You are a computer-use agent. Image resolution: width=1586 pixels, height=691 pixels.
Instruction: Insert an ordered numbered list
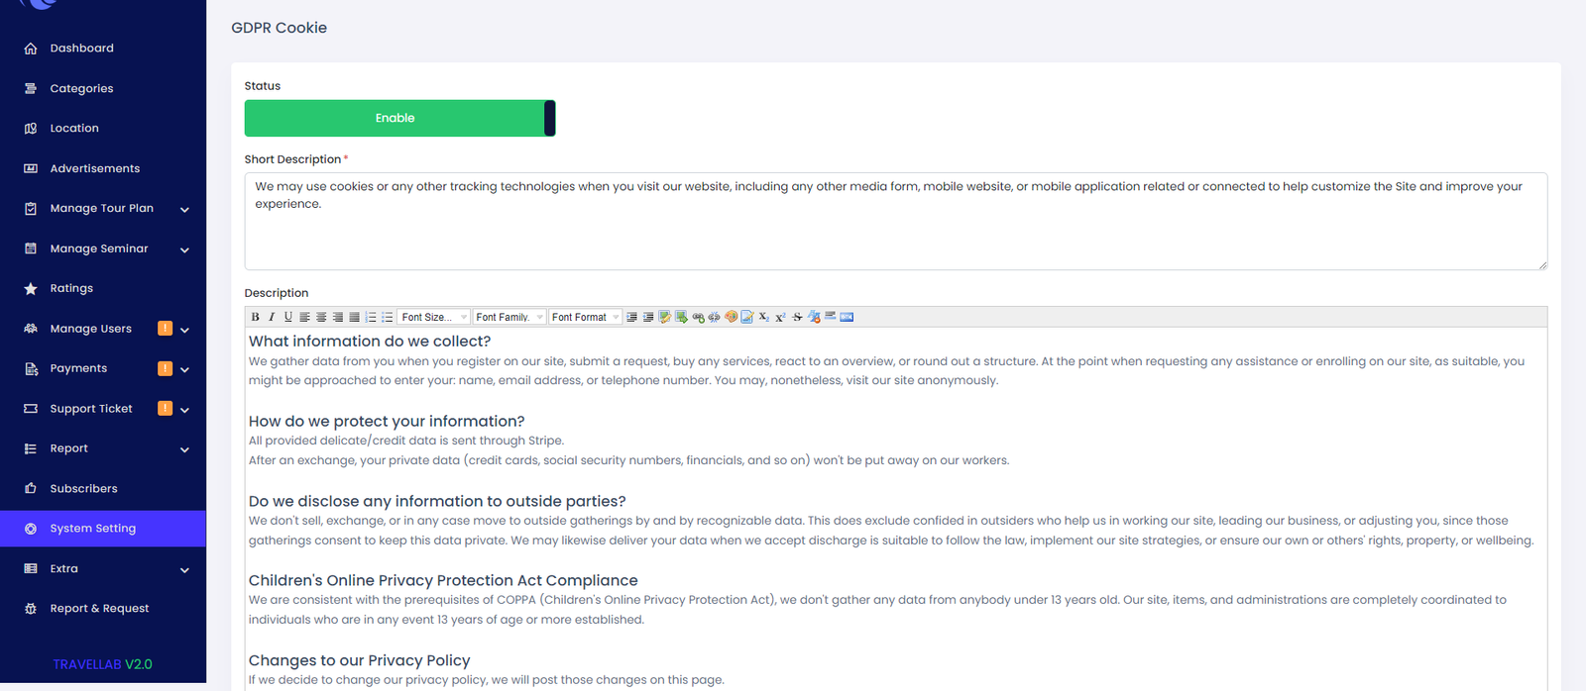tap(371, 317)
